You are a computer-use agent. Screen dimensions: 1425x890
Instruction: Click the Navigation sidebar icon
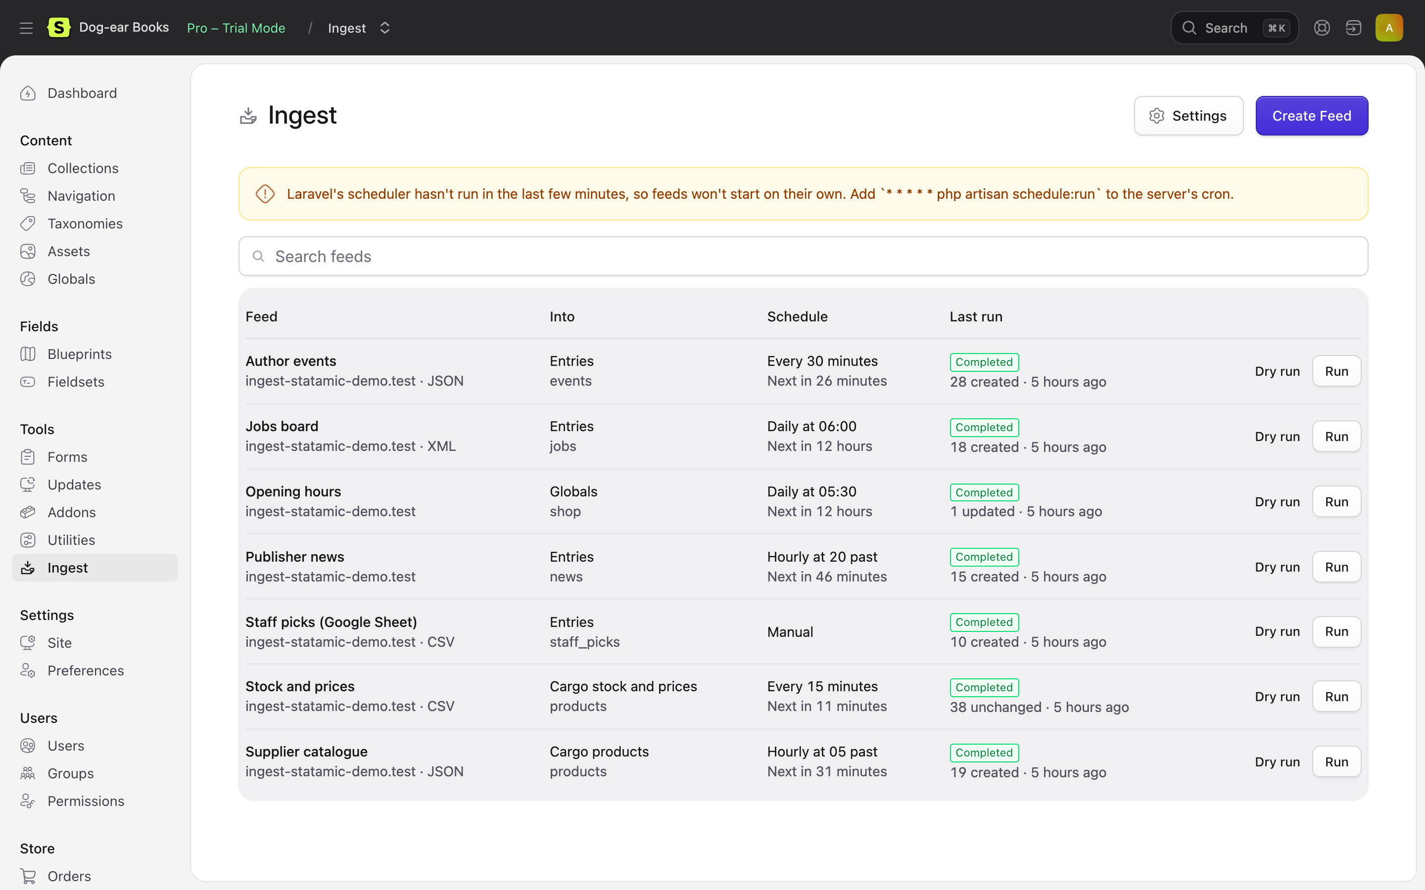click(28, 196)
